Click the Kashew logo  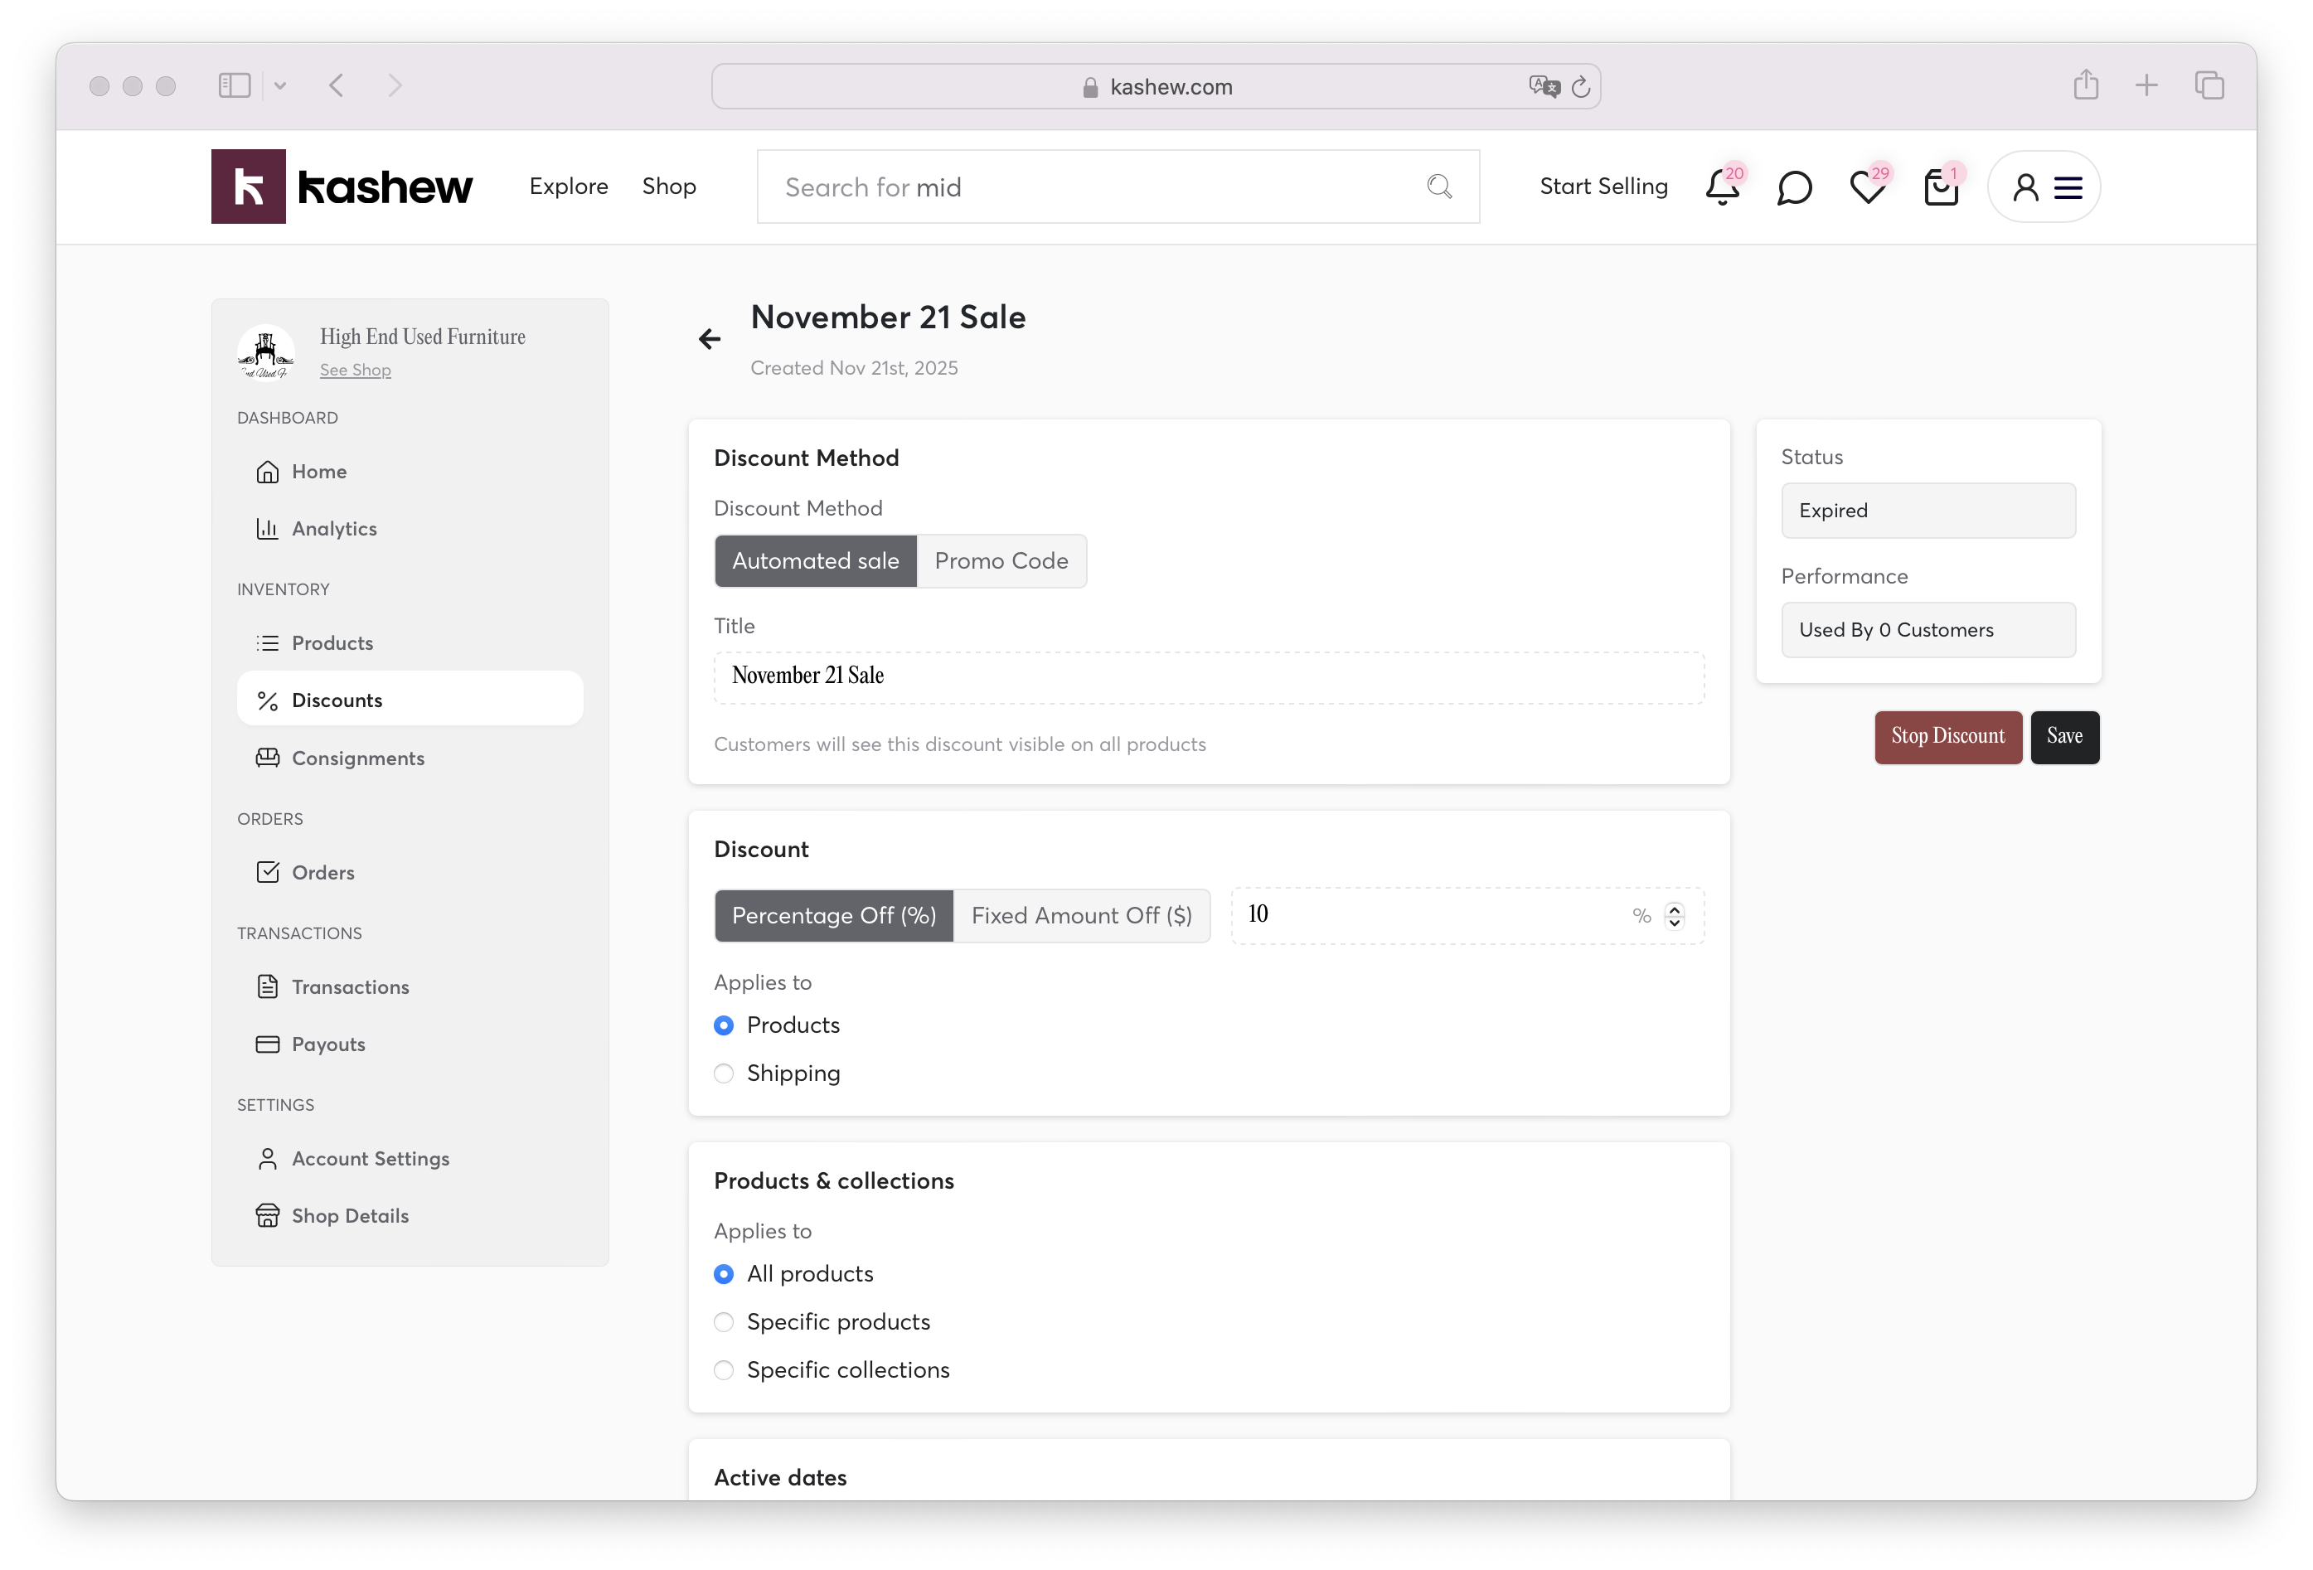342,186
